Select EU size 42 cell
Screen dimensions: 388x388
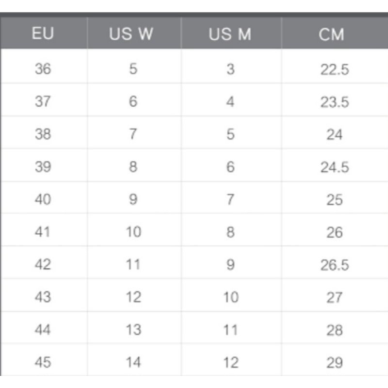tap(43, 264)
